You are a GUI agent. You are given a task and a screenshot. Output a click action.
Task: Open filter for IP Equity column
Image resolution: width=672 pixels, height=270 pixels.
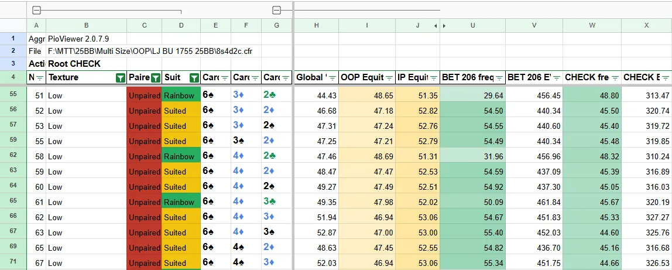pyautogui.click(x=434, y=78)
